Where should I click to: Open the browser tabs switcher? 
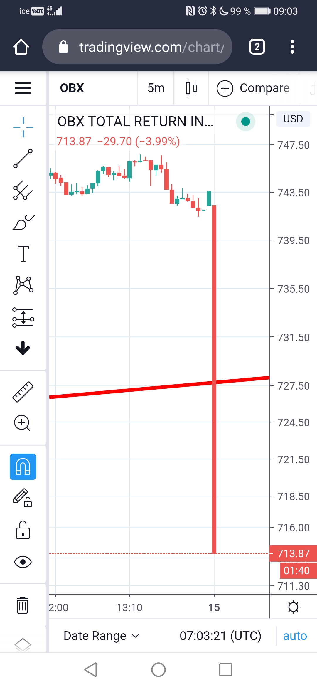tap(257, 47)
